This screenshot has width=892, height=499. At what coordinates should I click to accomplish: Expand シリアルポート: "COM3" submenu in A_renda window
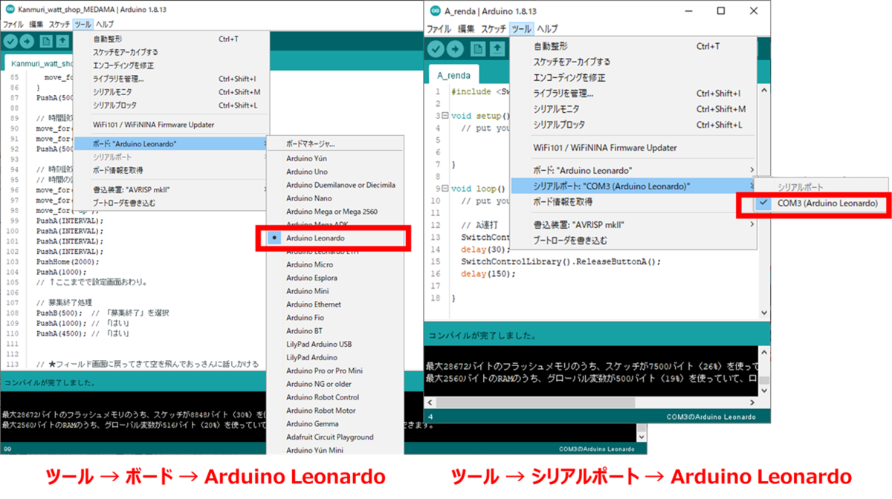click(634, 186)
